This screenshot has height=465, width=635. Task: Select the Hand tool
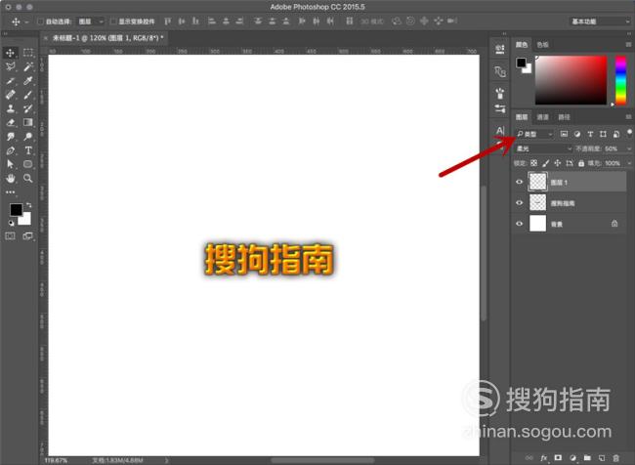[10, 178]
